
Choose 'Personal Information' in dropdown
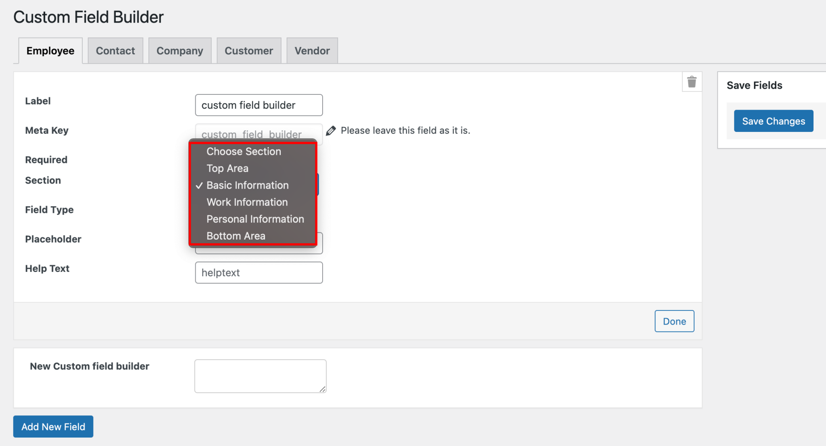[x=253, y=219]
